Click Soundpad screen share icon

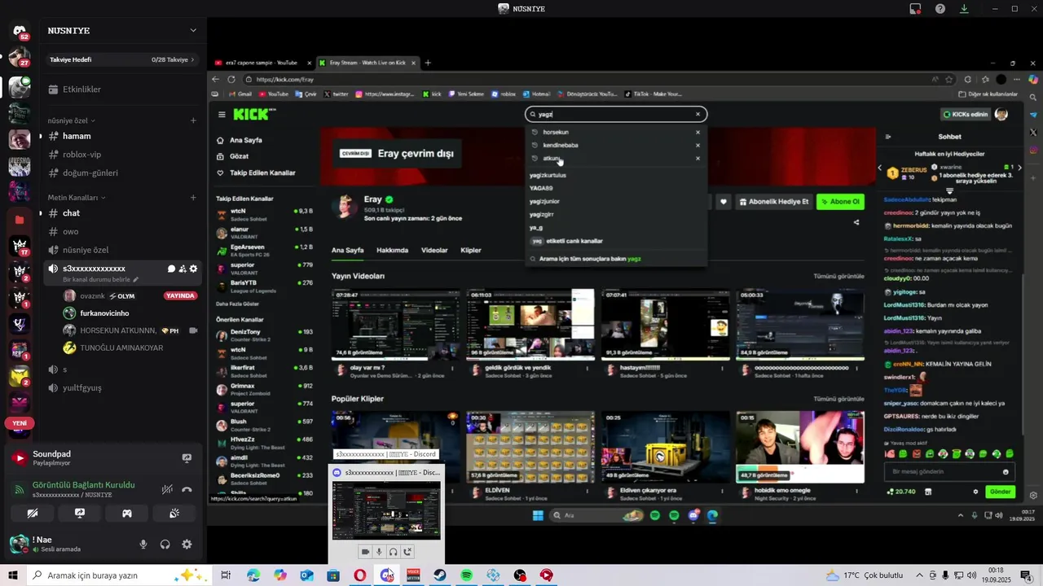(187, 458)
